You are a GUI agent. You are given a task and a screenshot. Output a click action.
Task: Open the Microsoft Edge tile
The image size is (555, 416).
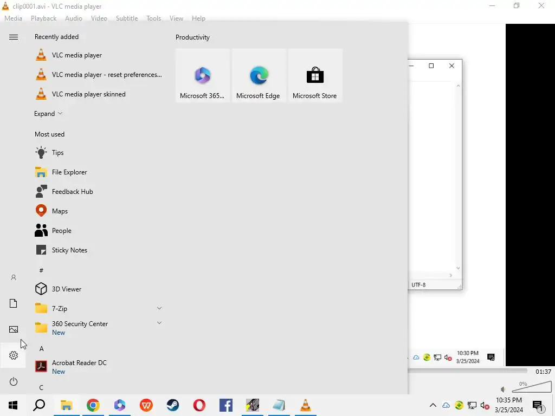[259, 75]
